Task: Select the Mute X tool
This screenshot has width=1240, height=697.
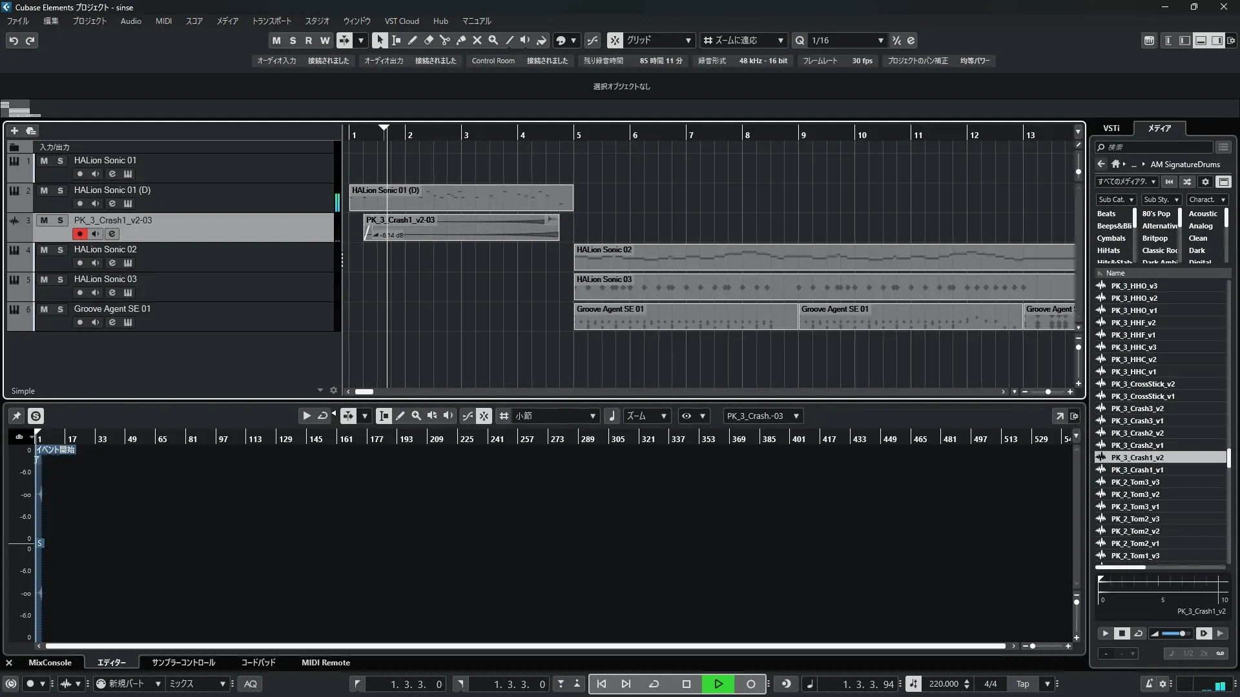Action: click(477, 40)
